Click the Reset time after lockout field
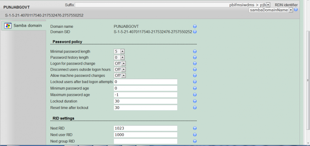 click(146, 108)
